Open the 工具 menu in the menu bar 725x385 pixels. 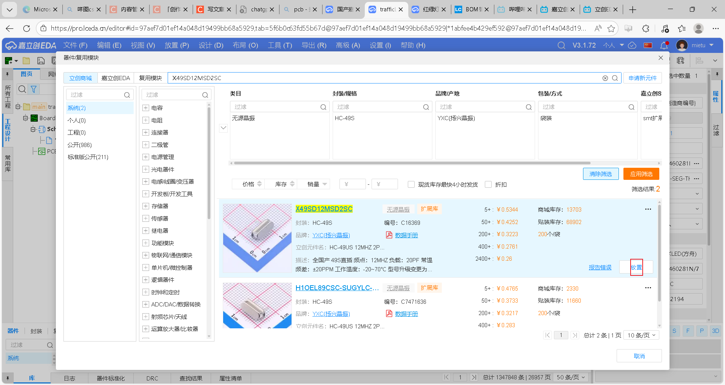(x=279, y=45)
